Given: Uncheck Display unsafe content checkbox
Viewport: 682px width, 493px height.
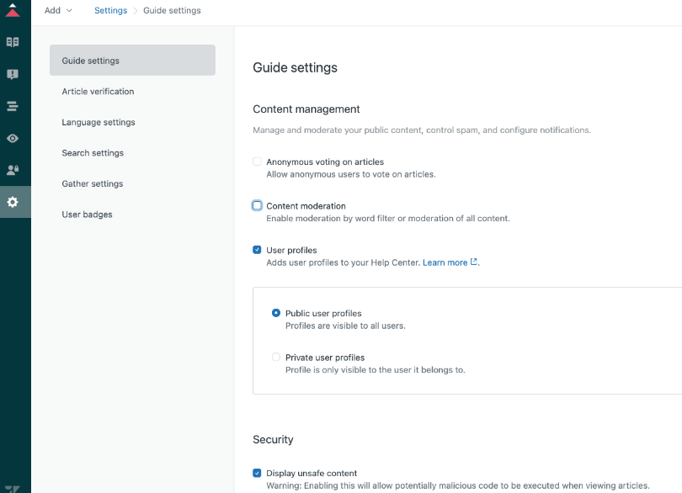Looking at the screenshot, I should click(257, 473).
